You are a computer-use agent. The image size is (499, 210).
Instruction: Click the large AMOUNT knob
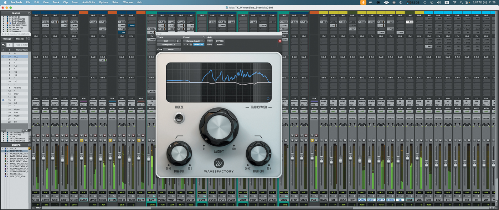(219, 127)
